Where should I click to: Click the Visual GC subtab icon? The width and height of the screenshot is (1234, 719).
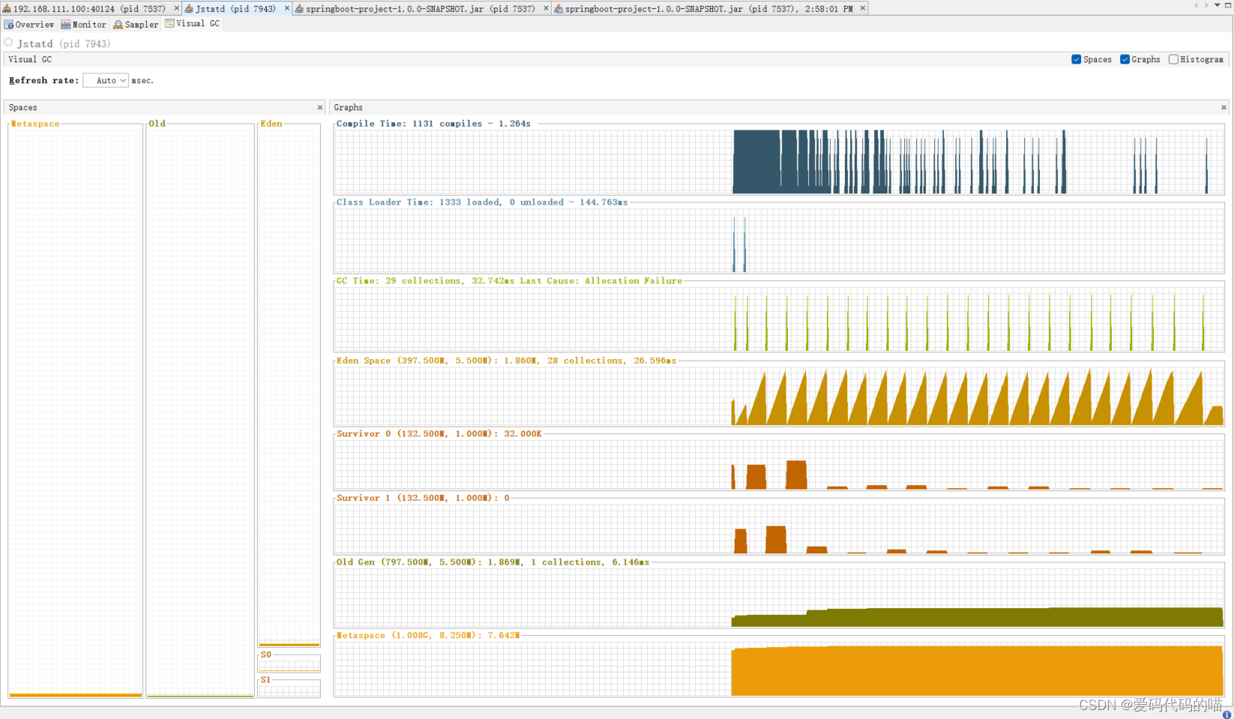[170, 23]
